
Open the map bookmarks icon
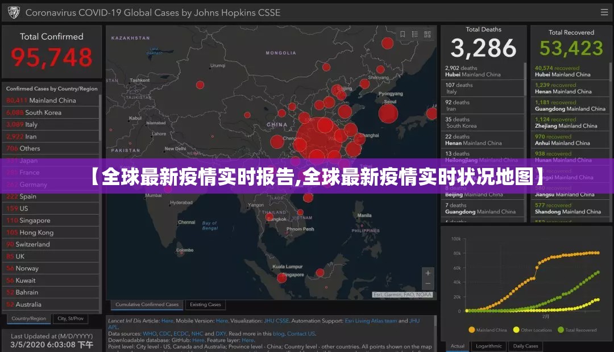(403, 35)
